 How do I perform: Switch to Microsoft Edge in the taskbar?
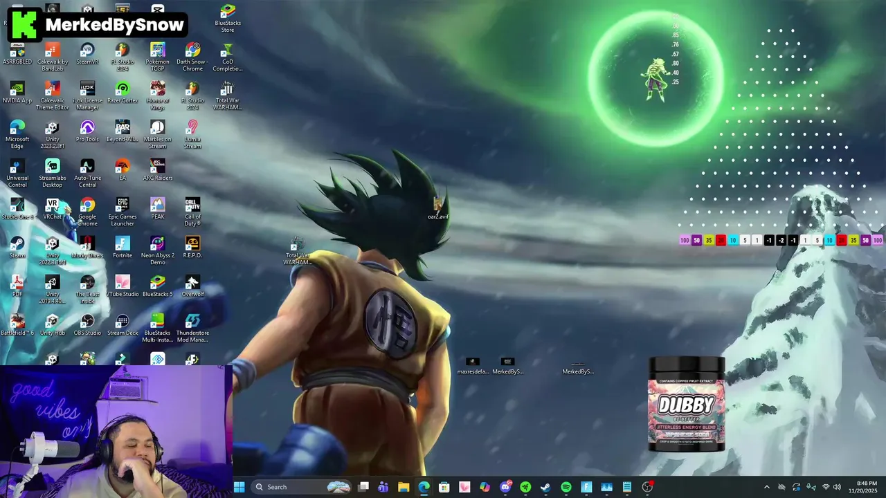click(424, 487)
